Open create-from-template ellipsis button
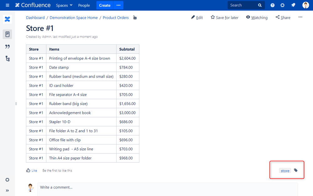This screenshot has width=313, height=196. click(x=118, y=5)
